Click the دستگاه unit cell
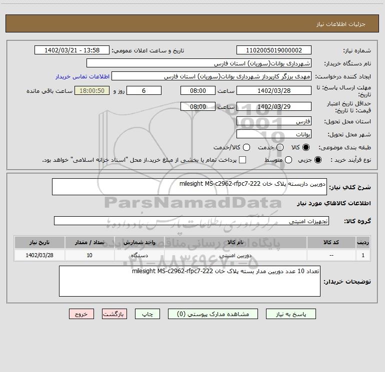The width and height of the screenshot is (385, 372). 139,255
